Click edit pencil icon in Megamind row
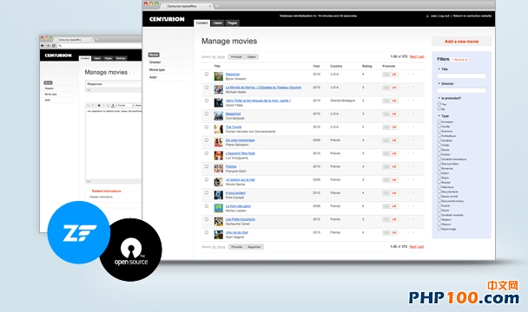 [x=408, y=114]
